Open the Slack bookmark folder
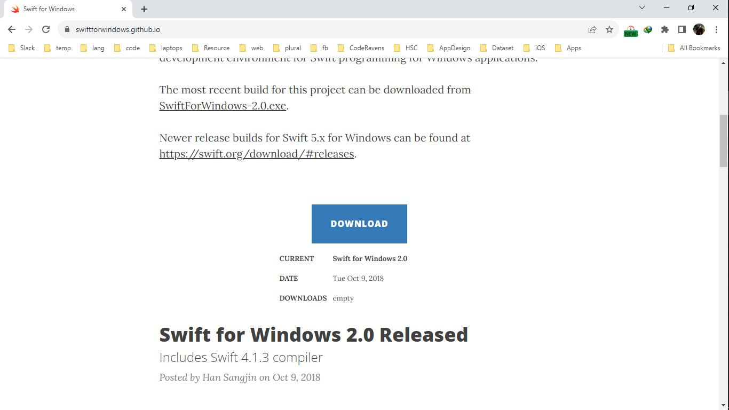The width and height of the screenshot is (729, 410). tap(22, 48)
